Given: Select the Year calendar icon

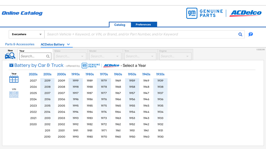Looking at the screenshot, I should click(14, 79).
